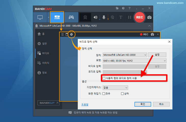
Task: Start recording with big red REC button
Action: click(x=140, y=17)
